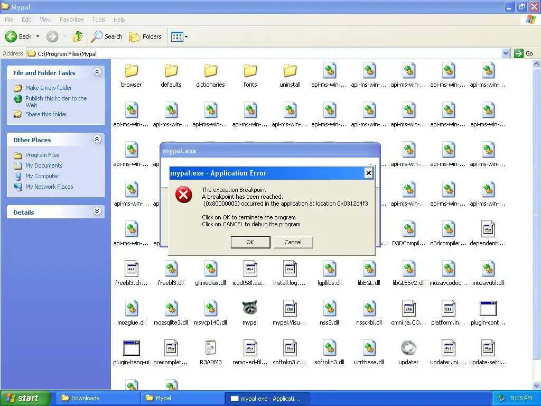Select the updater application icon
Screen dimensions: 541x406
pos(408,348)
